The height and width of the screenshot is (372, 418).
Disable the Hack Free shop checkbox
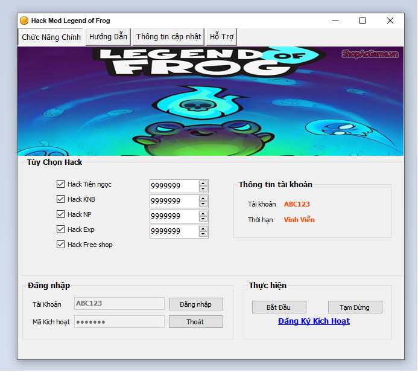(x=60, y=245)
